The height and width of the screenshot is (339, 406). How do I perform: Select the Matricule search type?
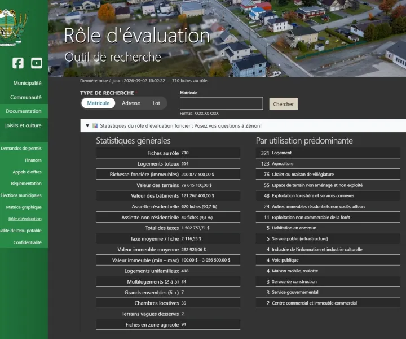(x=98, y=103)
